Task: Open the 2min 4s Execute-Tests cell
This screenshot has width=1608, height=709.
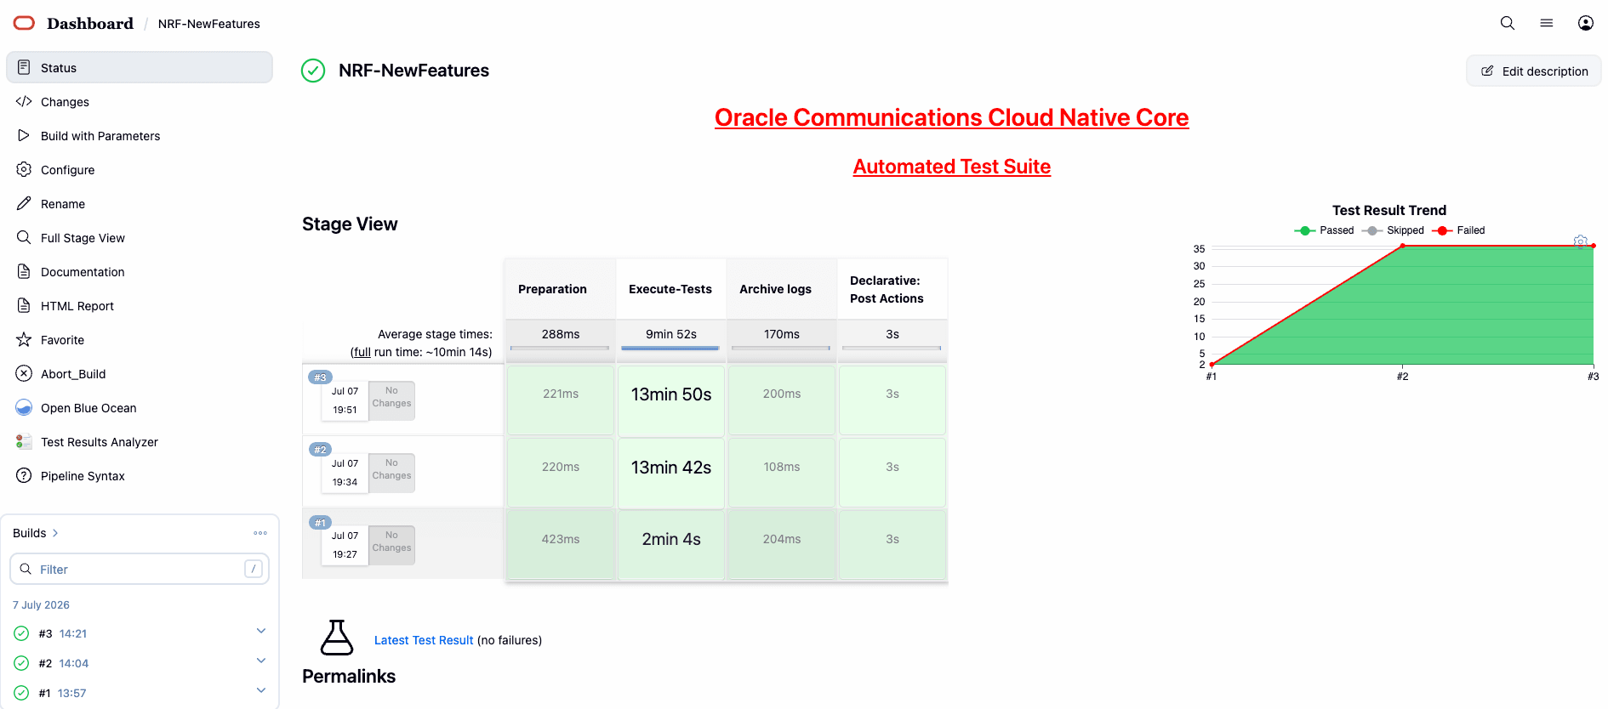Action: 671,545
